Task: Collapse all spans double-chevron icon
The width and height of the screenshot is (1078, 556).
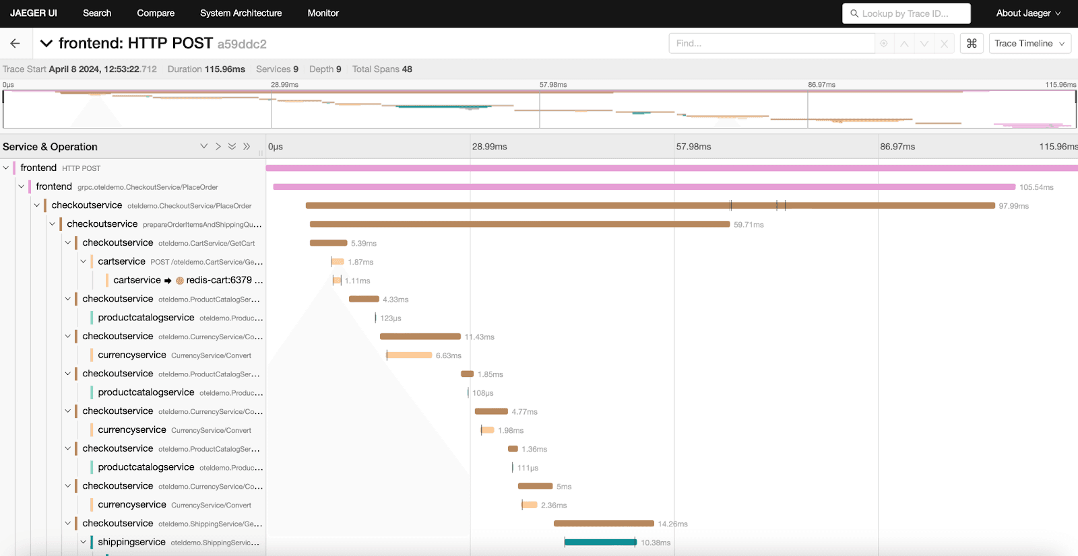Action: pos(247,147)
